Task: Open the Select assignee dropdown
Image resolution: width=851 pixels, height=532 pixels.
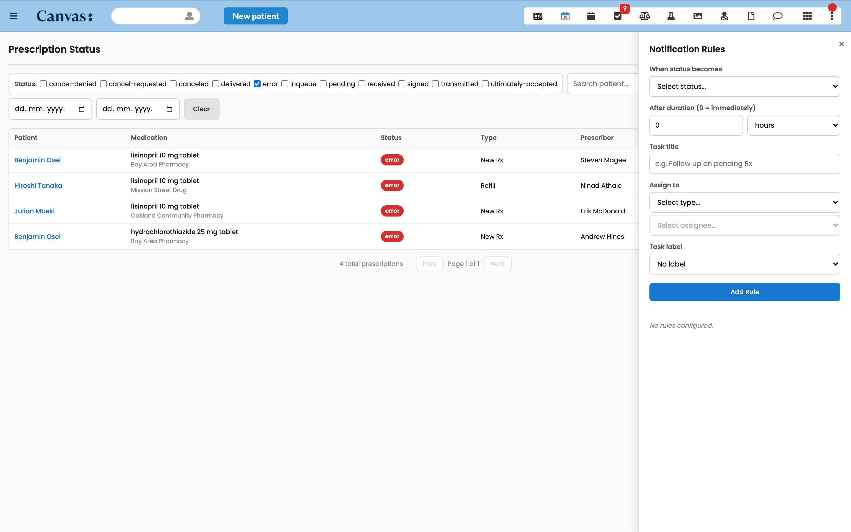Action: click(x=744, y=225)
